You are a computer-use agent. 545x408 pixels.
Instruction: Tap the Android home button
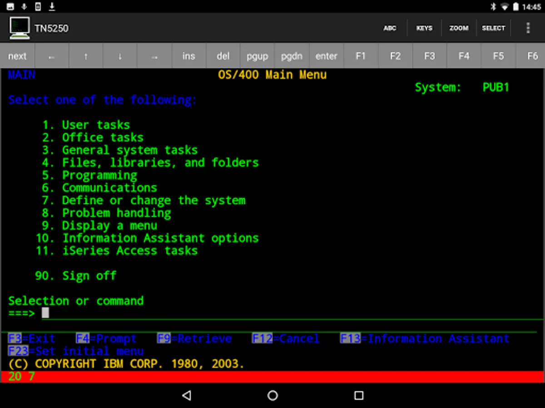pos(272,395)
